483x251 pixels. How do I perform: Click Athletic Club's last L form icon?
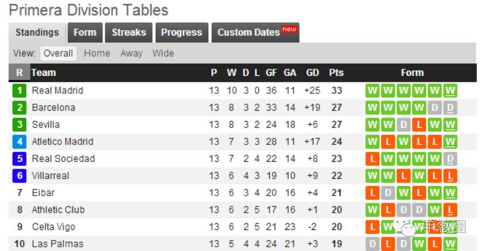450,210
